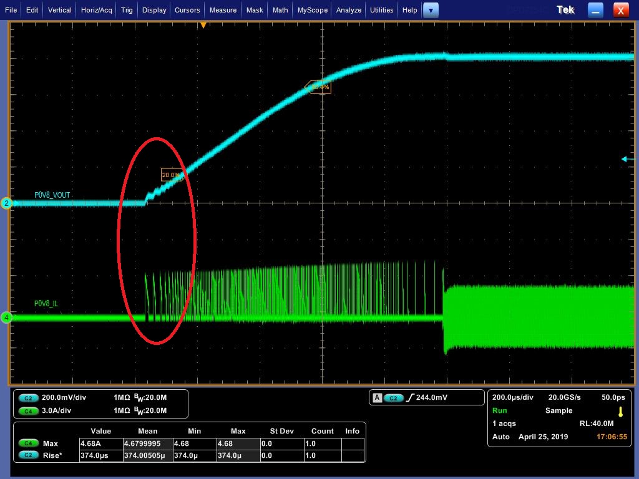Click the yellow thermometer indicator icon
639x479 pixels.
(621, 412)
